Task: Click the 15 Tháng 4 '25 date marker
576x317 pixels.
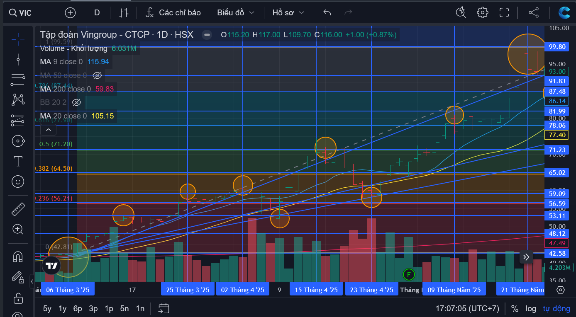Action: click(x=317, y=290)
